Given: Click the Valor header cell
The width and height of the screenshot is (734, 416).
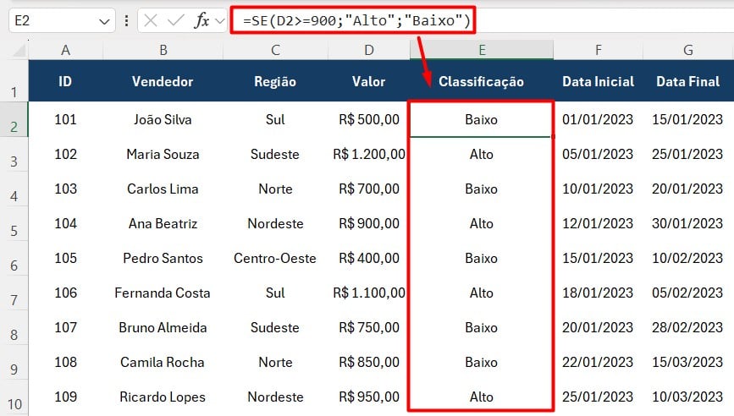Looking at the screenshot, I should 369,81.
